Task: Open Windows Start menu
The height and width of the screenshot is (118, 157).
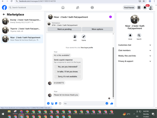Action: tap(3, 114)
